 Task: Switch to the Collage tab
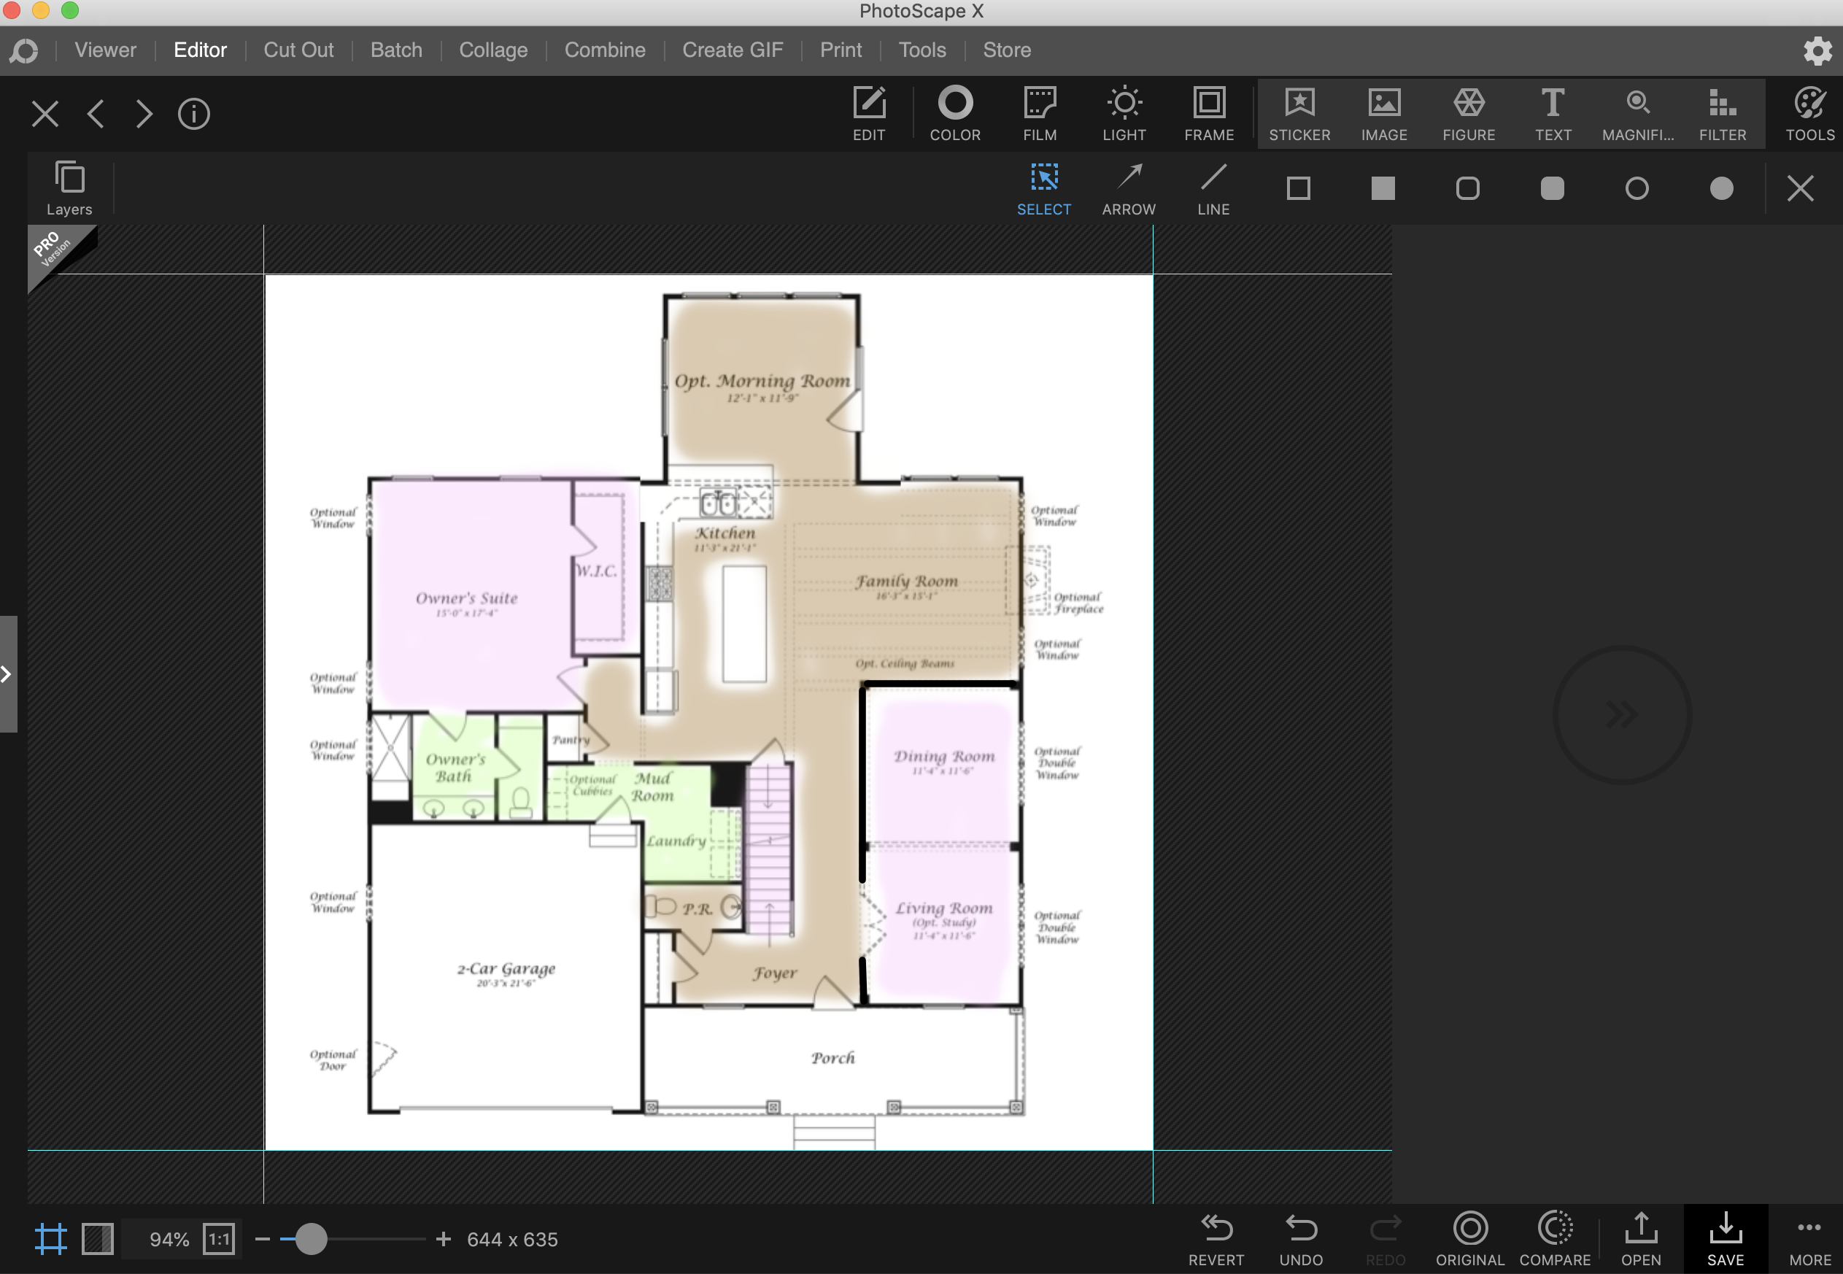click(492, 50)
